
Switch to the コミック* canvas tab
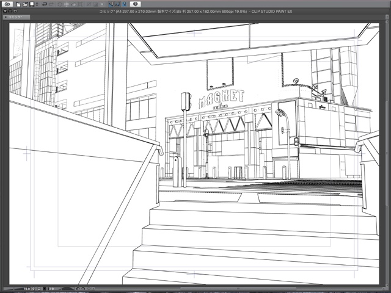(16, 17)
